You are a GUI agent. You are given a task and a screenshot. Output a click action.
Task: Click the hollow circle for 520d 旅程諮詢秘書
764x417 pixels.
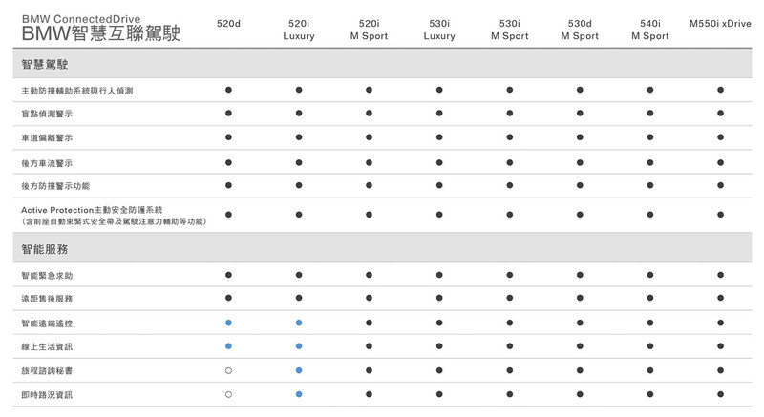[228, 370]
